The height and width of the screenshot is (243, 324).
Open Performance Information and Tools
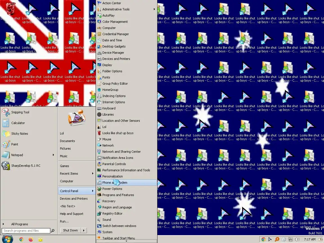pos(127,170)
